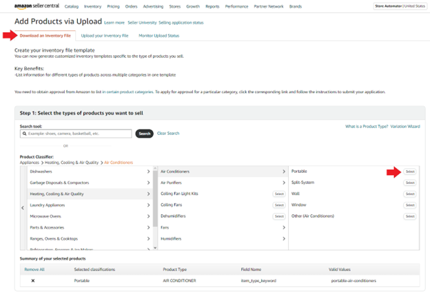The width and height of the screenshot is (430, 292).
Task: Select Window air conditioner type
Action: pos(410,205)
